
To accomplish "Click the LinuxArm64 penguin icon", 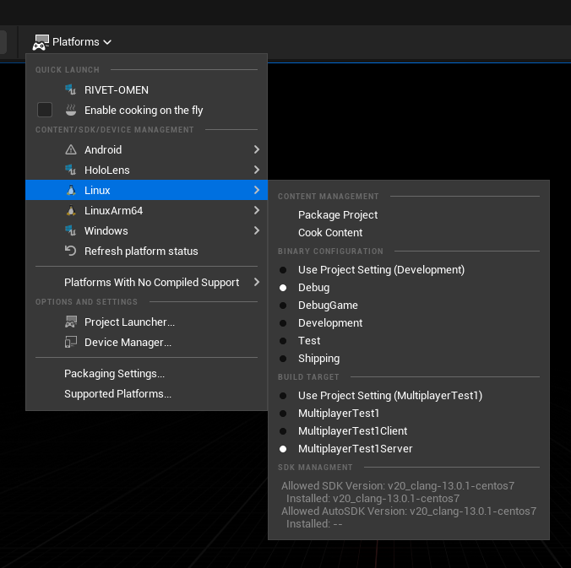I will (x=71, y=211).
